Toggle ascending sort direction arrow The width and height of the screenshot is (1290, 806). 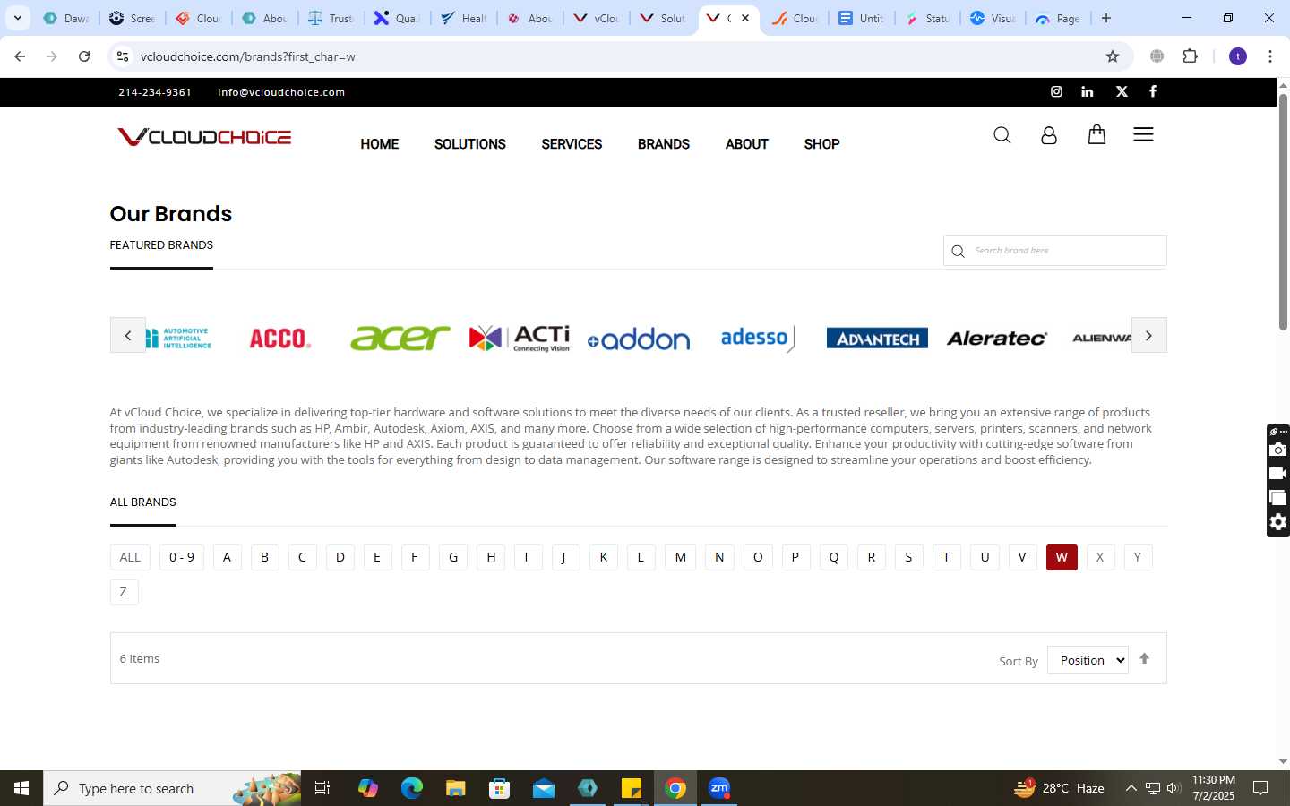coord(1144,659)
